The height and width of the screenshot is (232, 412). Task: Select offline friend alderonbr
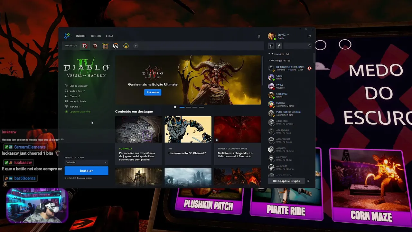pos(290,159)
